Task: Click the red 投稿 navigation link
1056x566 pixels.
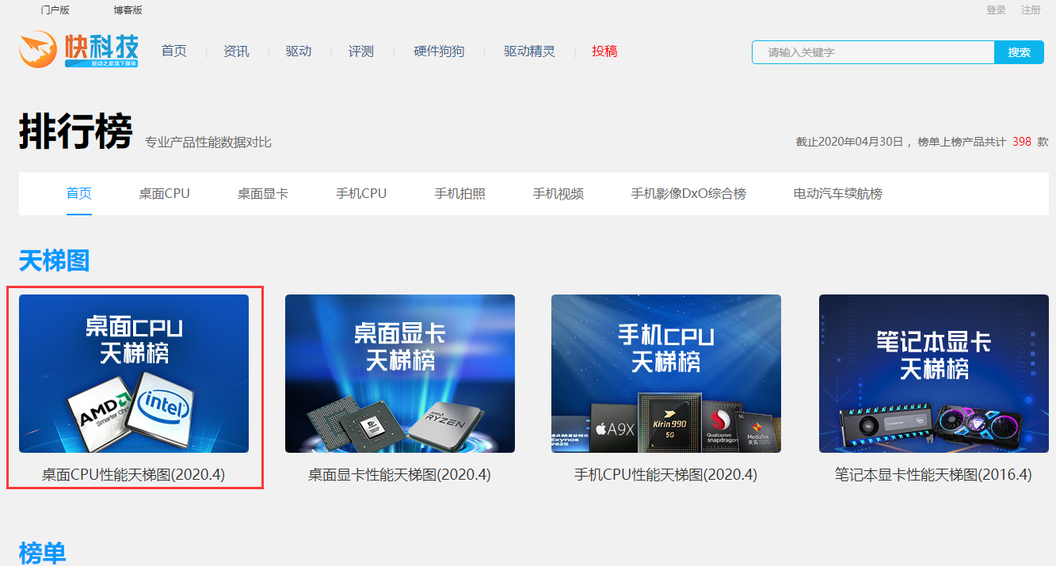Action: [604, 51]
